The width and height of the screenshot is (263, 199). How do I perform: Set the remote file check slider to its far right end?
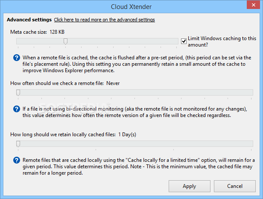point(251,93)
